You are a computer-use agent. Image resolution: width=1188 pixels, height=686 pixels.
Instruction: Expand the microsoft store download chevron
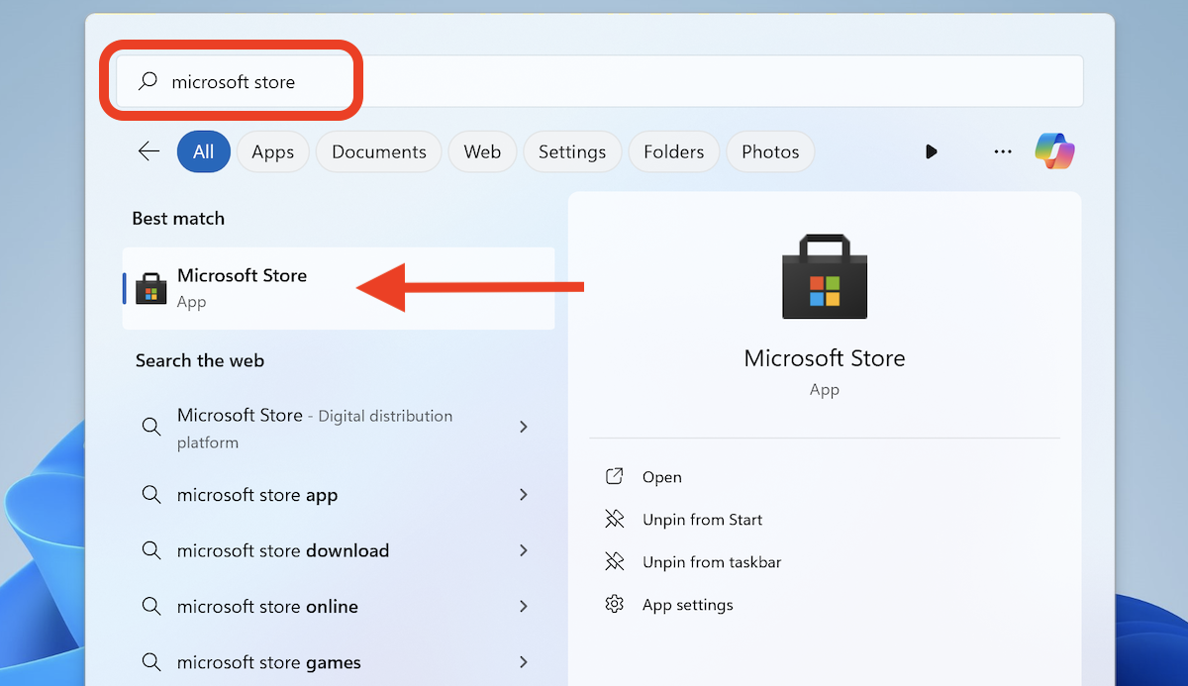pyautogui.click(x=524, y=550)
